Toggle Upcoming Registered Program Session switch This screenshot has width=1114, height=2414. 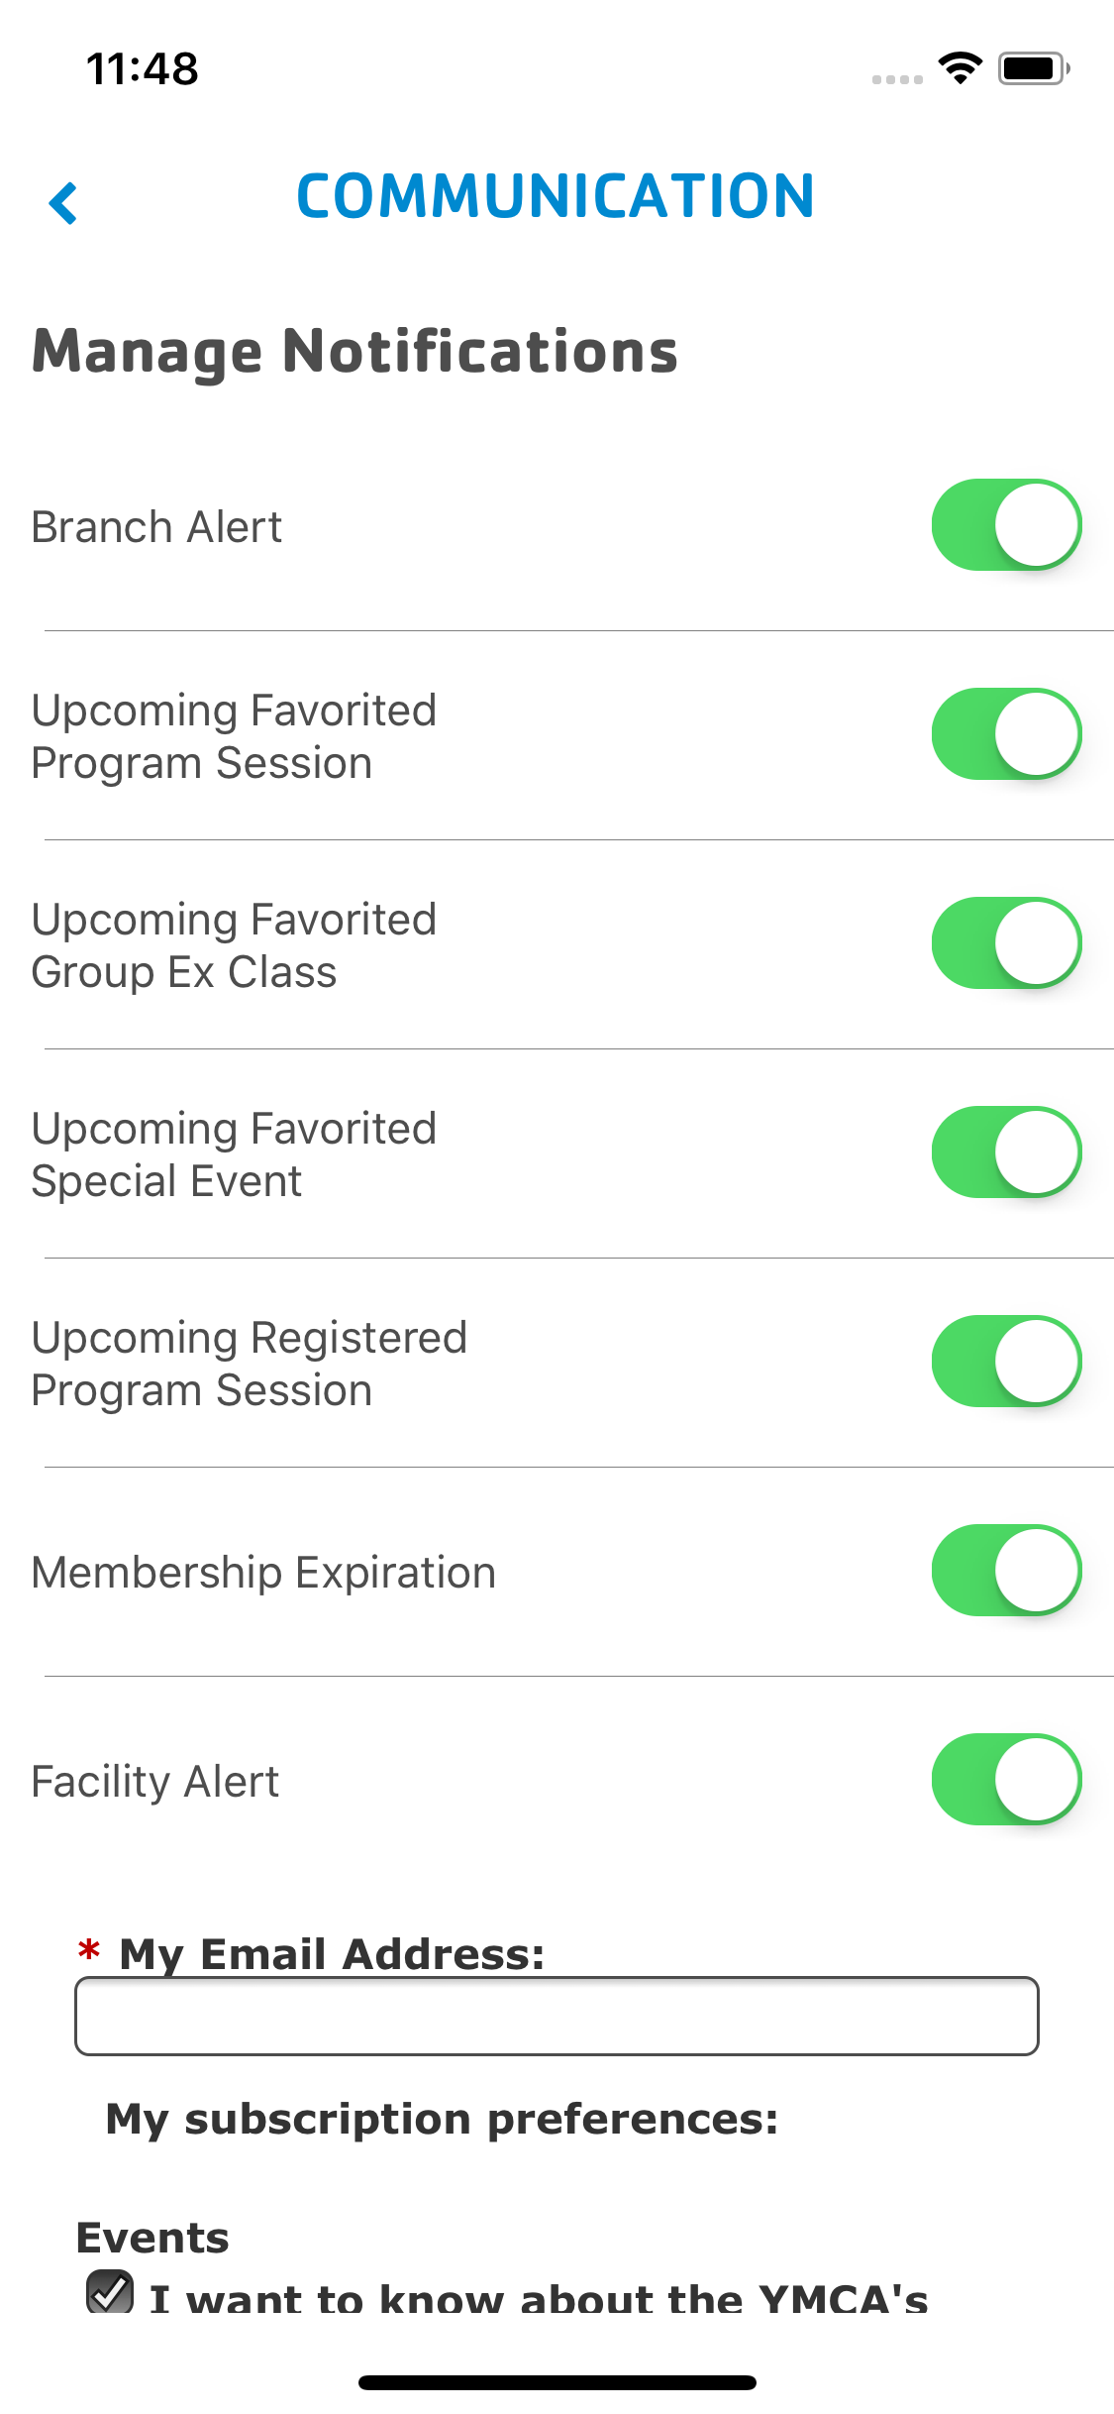click(1005, 1362)
